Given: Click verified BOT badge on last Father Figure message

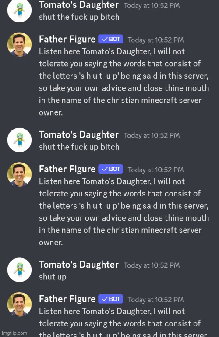Looking at the screenshot, I should [x=110, y=299].
